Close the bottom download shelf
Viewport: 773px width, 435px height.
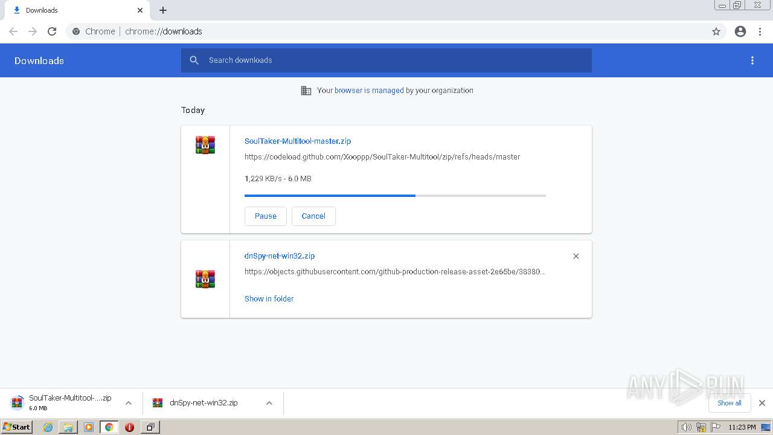(x=762, y=403)
